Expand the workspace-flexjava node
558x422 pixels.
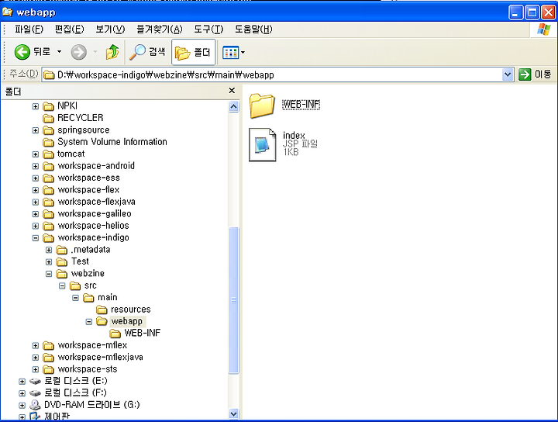35,202
